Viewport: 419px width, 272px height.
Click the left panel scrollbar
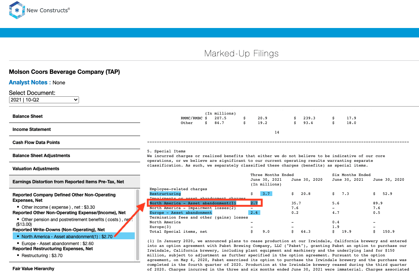[138, 224]
